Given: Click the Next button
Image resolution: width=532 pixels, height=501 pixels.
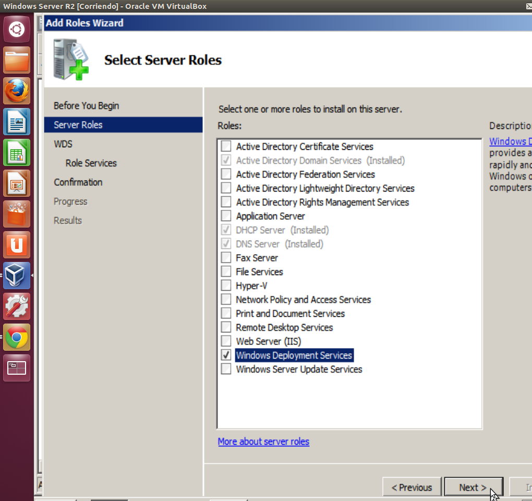Looking at the screenshot, I should [x=473, y=487].
